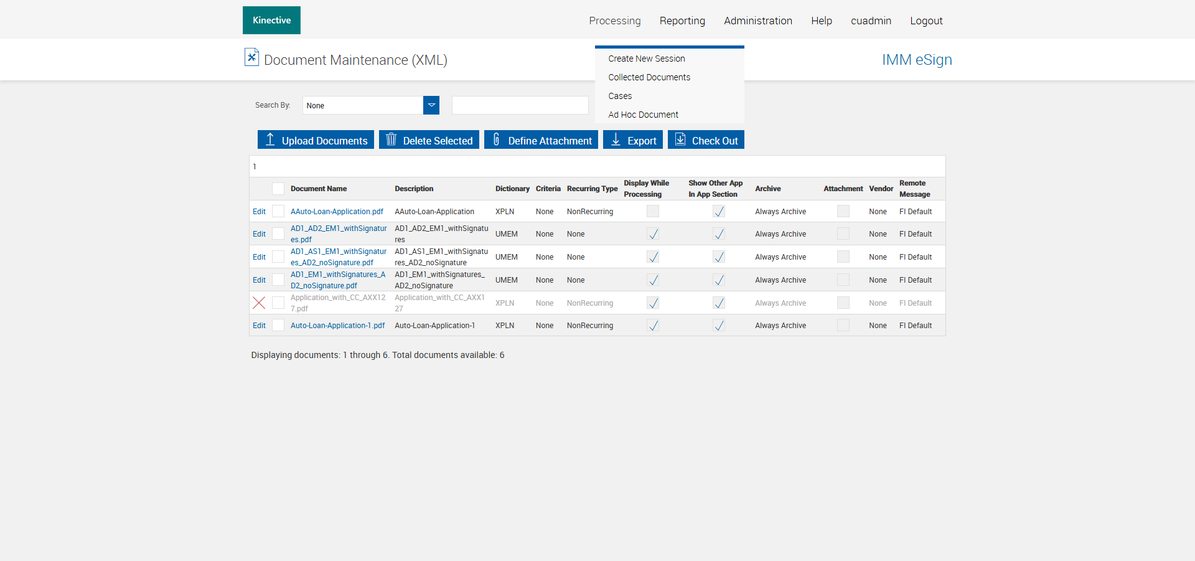This screenshot has width=1195, height=561.
Task: Choose Create New Session from Processing menu
Action: (646, 59)
